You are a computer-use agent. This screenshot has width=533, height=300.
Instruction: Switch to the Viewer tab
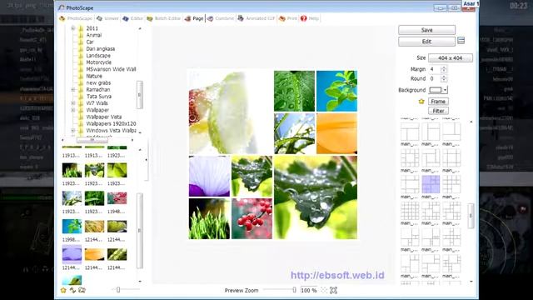[x=107, y=18]
